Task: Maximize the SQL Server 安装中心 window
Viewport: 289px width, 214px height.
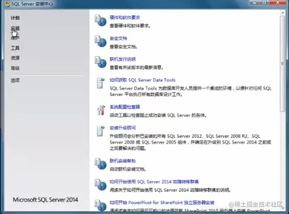Action: (x=264, y=2)
